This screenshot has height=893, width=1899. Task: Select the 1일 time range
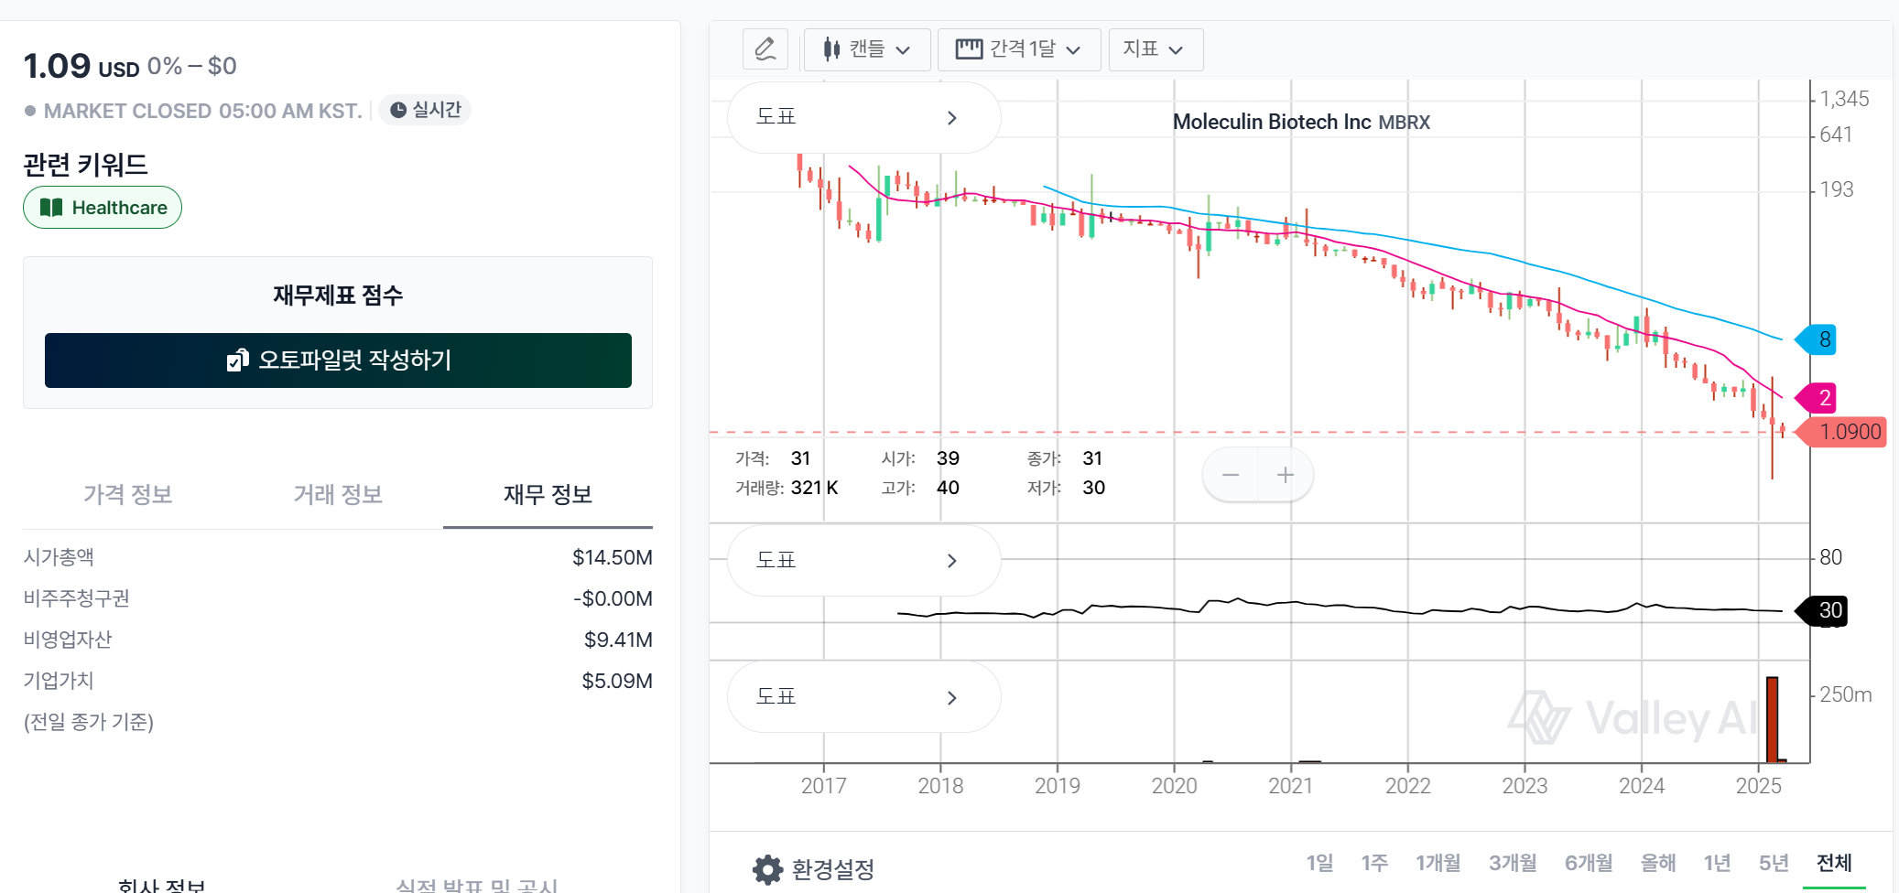tap(1319, 863)
